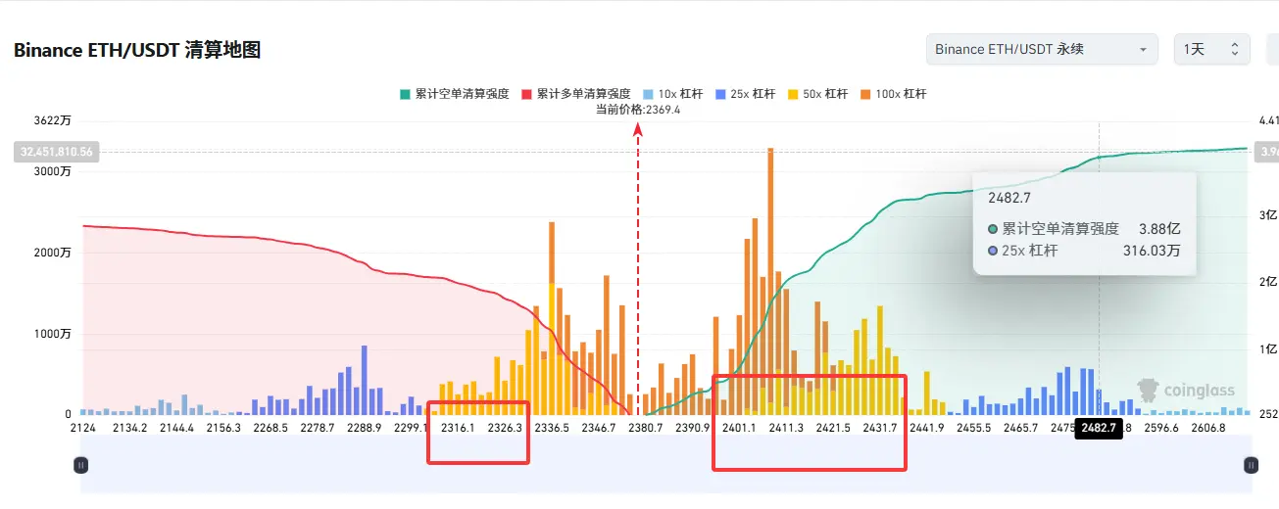Click the right handle of the range slider
The width and height of the screenshot is (1279, 509).
click(1250, 465)
